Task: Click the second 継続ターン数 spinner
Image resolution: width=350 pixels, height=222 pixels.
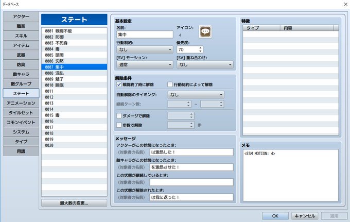Action: [x=212, y=104]
